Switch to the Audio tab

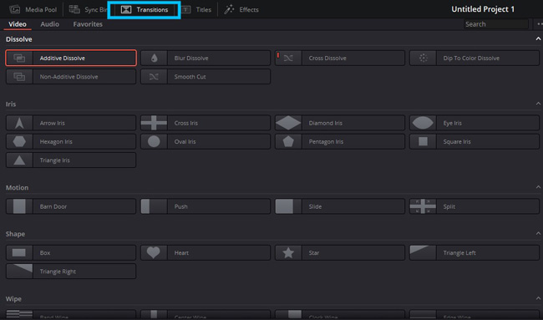coord(49,24)
